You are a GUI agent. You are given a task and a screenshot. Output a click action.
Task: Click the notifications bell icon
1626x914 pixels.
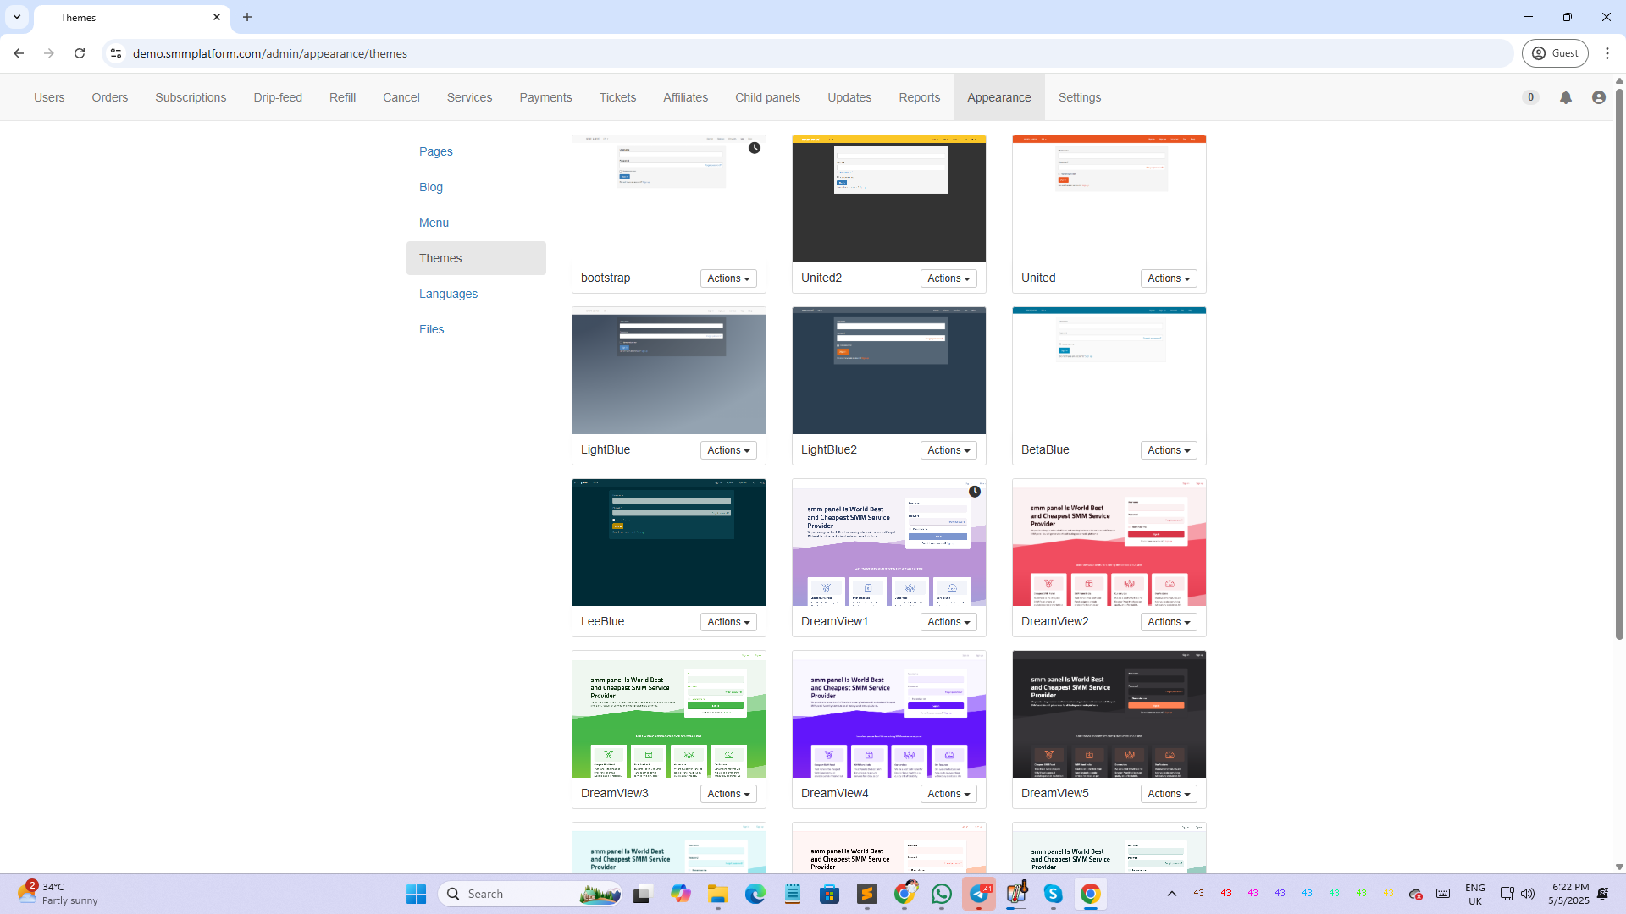1565,97
